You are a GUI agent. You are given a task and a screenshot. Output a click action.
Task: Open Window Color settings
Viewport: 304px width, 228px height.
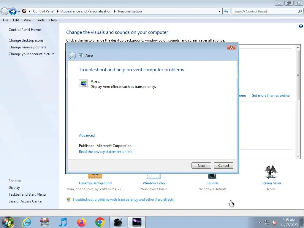point(154,183)
